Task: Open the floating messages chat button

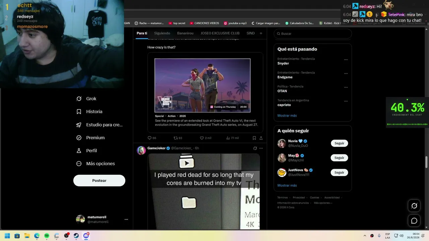Action: (x=414, y=221)
